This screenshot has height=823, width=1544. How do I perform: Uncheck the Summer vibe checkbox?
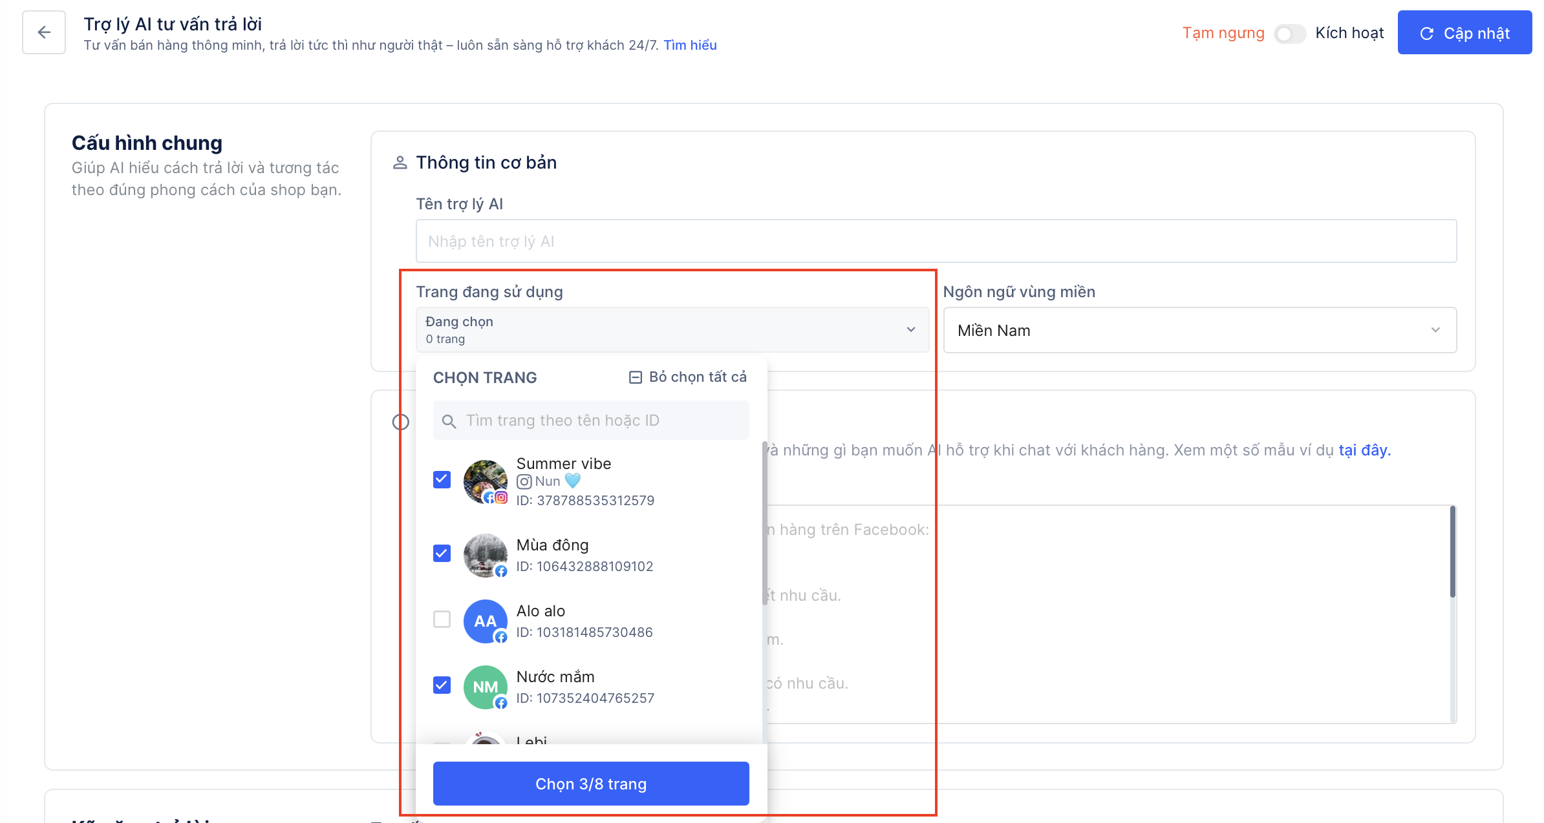[x=442, y=479]
